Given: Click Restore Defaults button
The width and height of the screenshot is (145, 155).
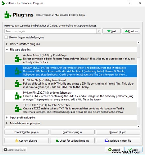Looking at the screenshot, I should [15, 149].
